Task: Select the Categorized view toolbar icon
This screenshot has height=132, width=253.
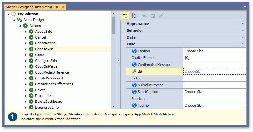Action: (125, 16)
